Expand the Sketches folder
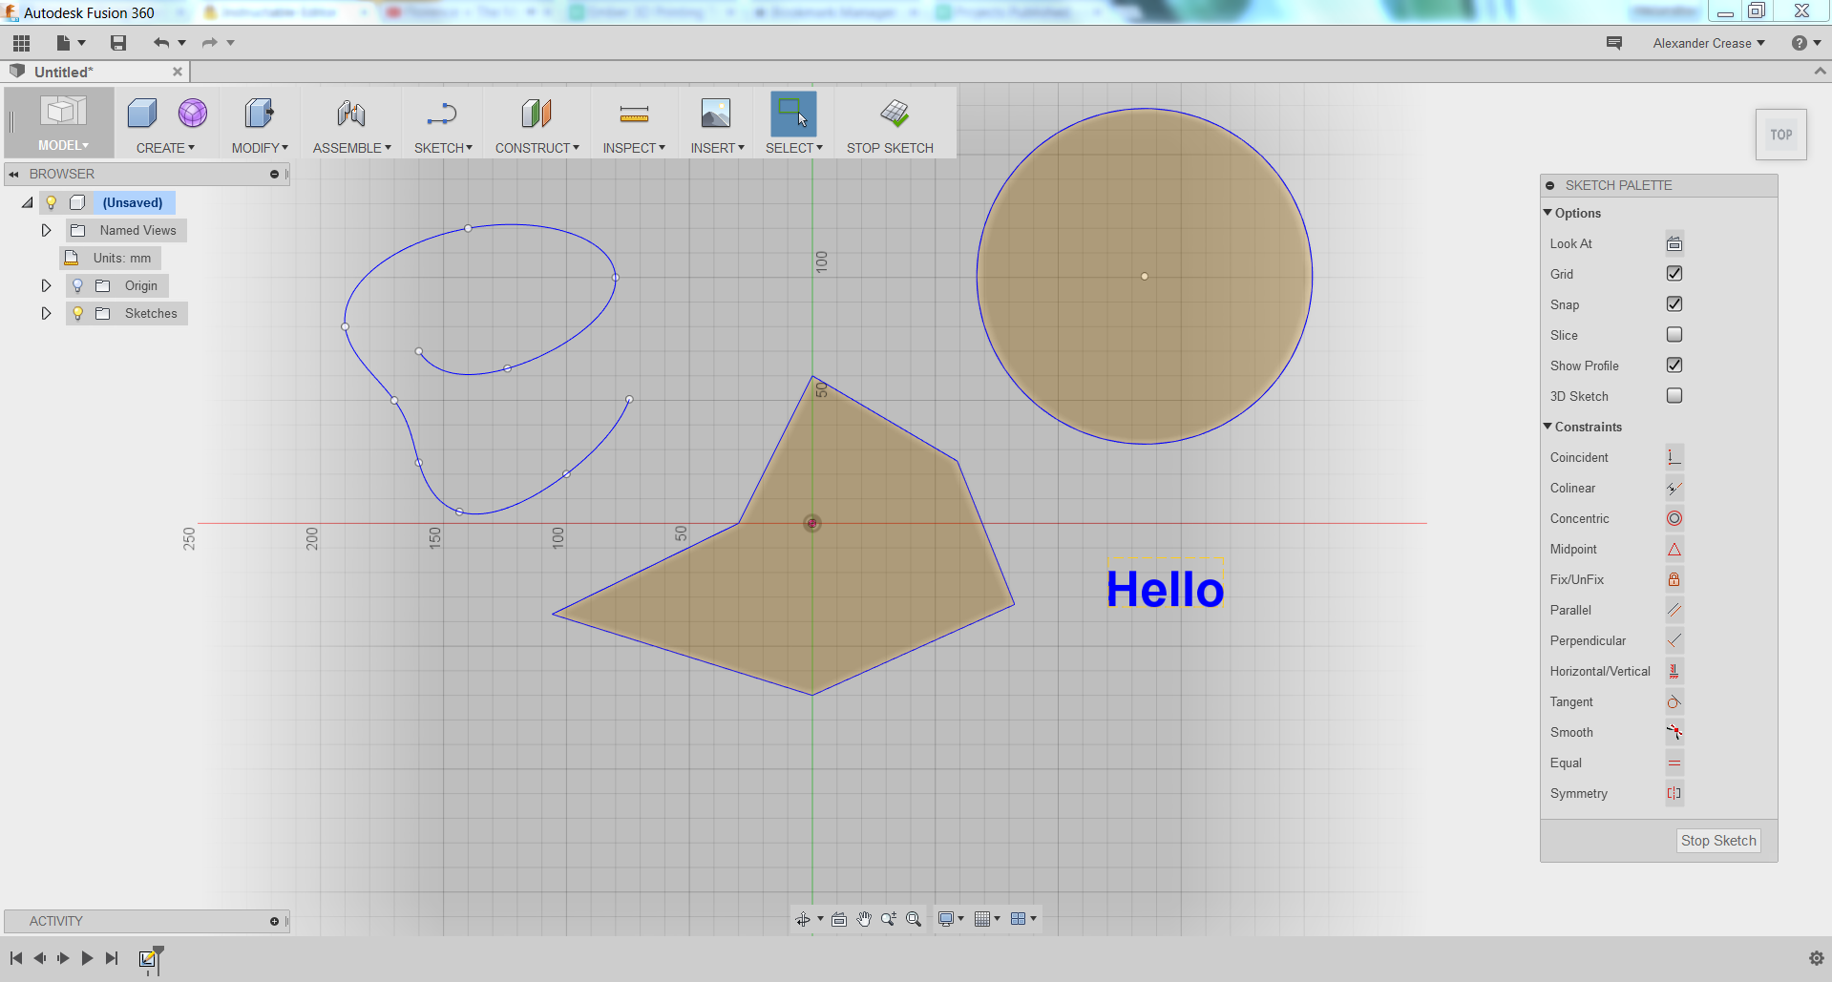This screenshot has height=982, width=1832. tap(45, 313)
